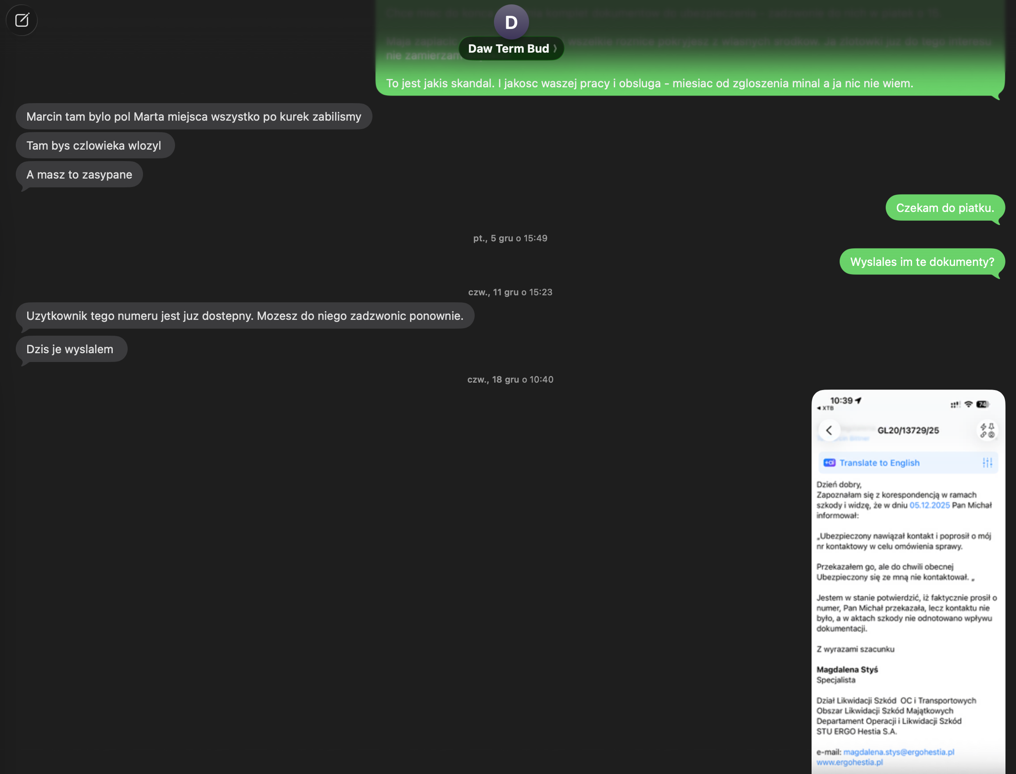
Task: Click the translate settings sliders icon in the screenshot
Action: (x=987, y=462)
